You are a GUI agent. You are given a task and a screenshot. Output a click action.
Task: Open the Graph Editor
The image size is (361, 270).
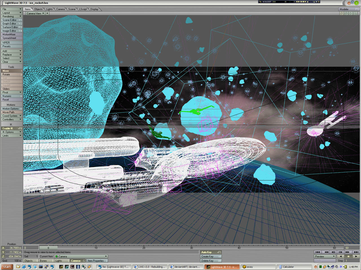coord(12,24)
